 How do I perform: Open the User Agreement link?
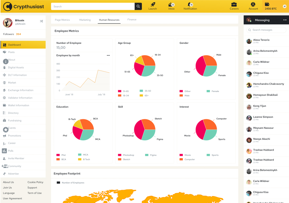(x=13, y=198)
